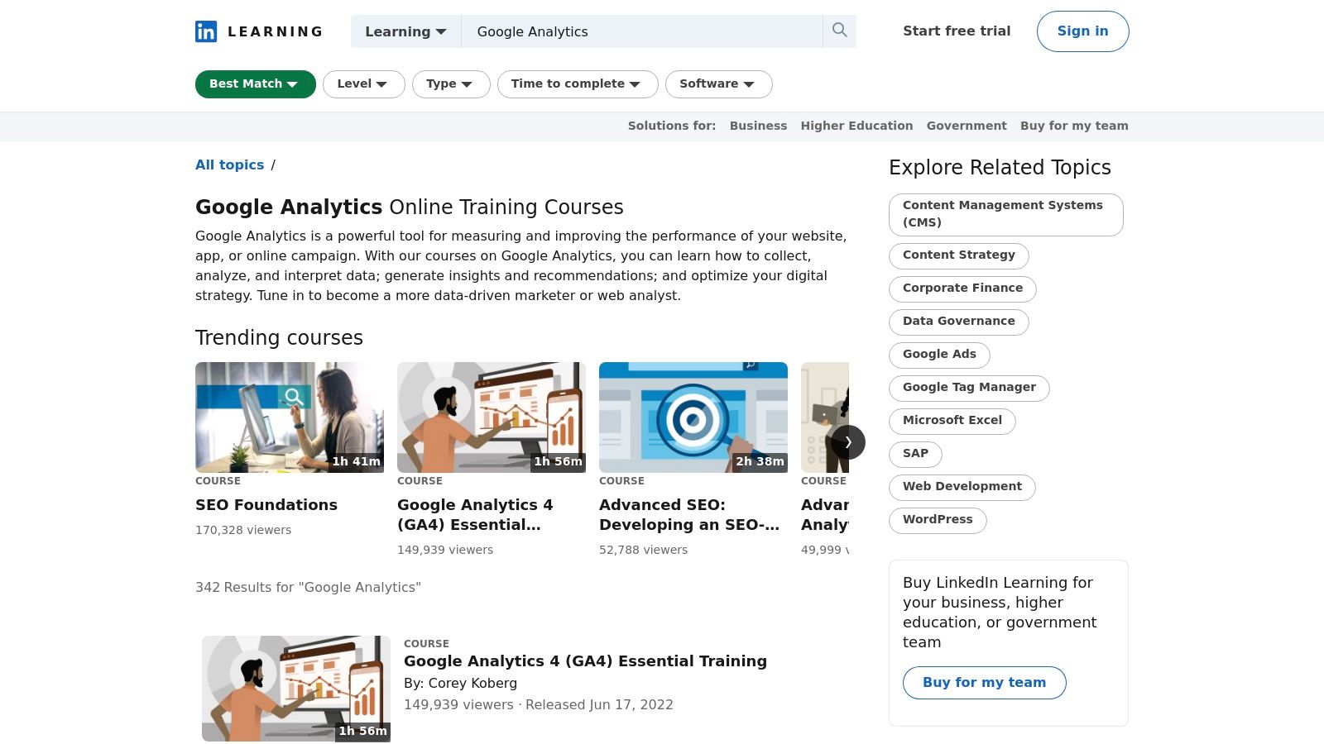
Task: Expand the Level filter
Action: (363, 84)
